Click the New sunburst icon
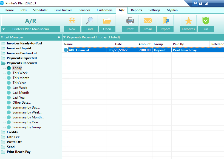This screenshot has height=159, width=224. coord(72,21)
